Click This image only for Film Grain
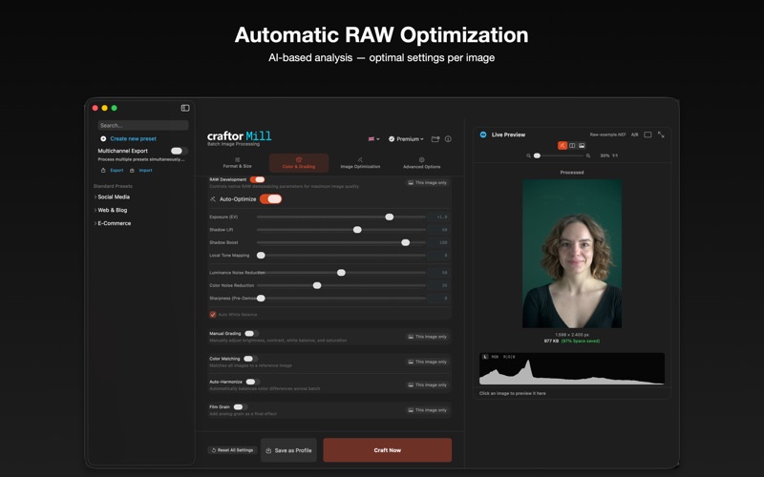 click(427, 410)
